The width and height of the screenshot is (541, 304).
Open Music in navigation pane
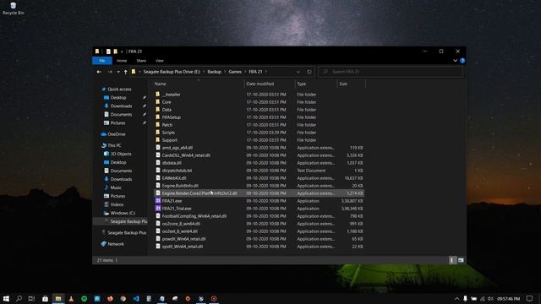[116, 187]
